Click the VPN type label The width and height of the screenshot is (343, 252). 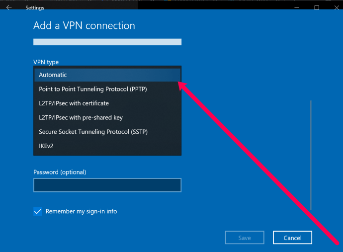pyautogui.click(x=46, y=62)
